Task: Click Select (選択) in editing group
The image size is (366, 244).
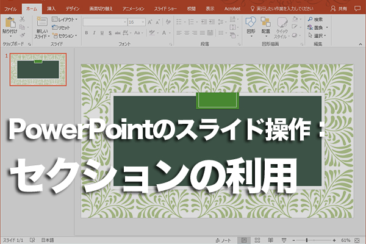Action: point(317,36)
